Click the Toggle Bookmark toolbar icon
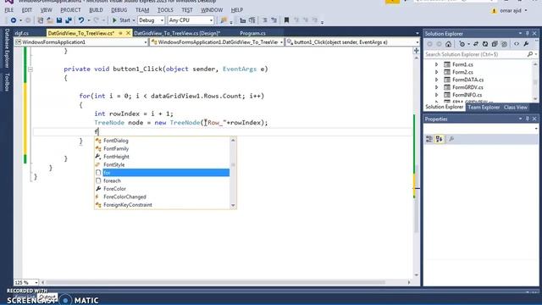This screenshot has height=305, width=542. point(286,20)
